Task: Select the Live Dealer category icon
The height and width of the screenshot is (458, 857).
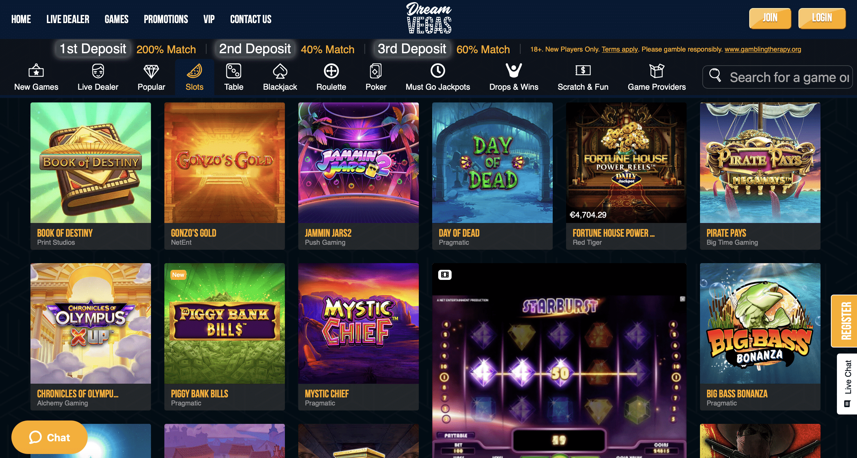Action: (98, 71)
